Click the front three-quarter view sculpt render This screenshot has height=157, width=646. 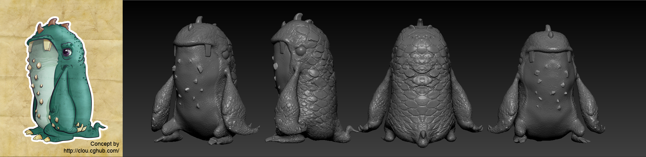click(x=205, y=81)
